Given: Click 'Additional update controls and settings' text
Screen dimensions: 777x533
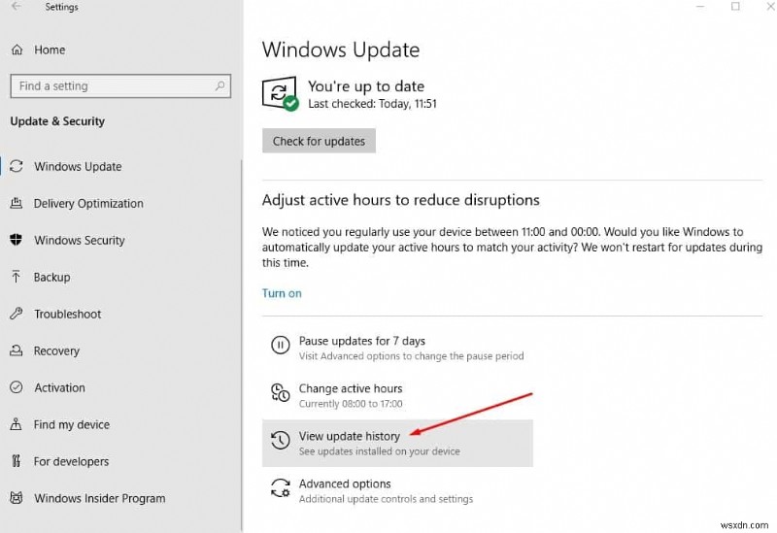Looking at the screenshot, I should click(386, 499).
